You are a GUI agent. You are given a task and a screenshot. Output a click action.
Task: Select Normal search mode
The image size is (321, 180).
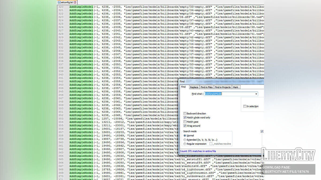point(185,136)
